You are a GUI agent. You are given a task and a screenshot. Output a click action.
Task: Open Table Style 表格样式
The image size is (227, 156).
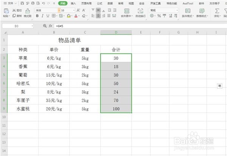[x=202, y=13]
